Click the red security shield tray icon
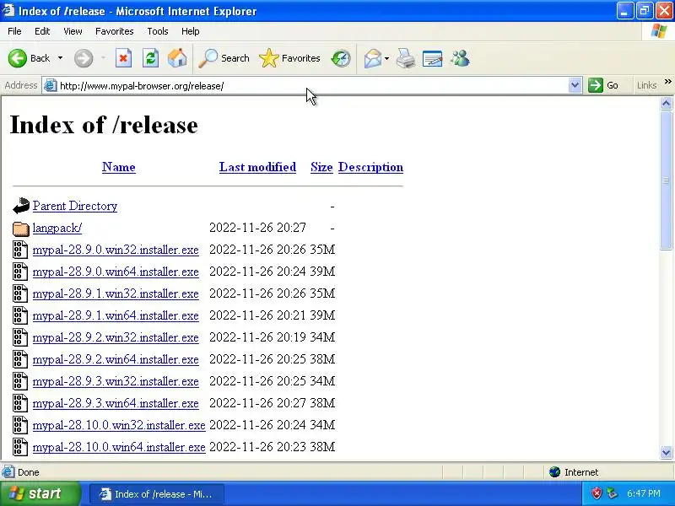The image size is (675, 506). click(597, 493)
